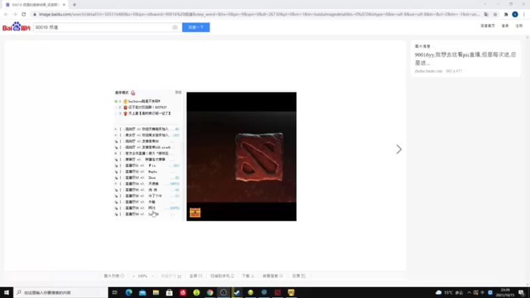This screenshot has height=298, width=530.
Task: Open image source title 90016yy link
Action: point(465,58)
